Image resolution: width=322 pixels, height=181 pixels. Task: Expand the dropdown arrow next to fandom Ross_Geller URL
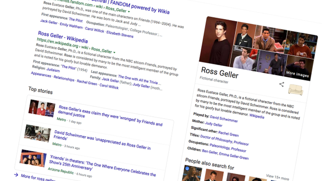[x=129, y=12]
